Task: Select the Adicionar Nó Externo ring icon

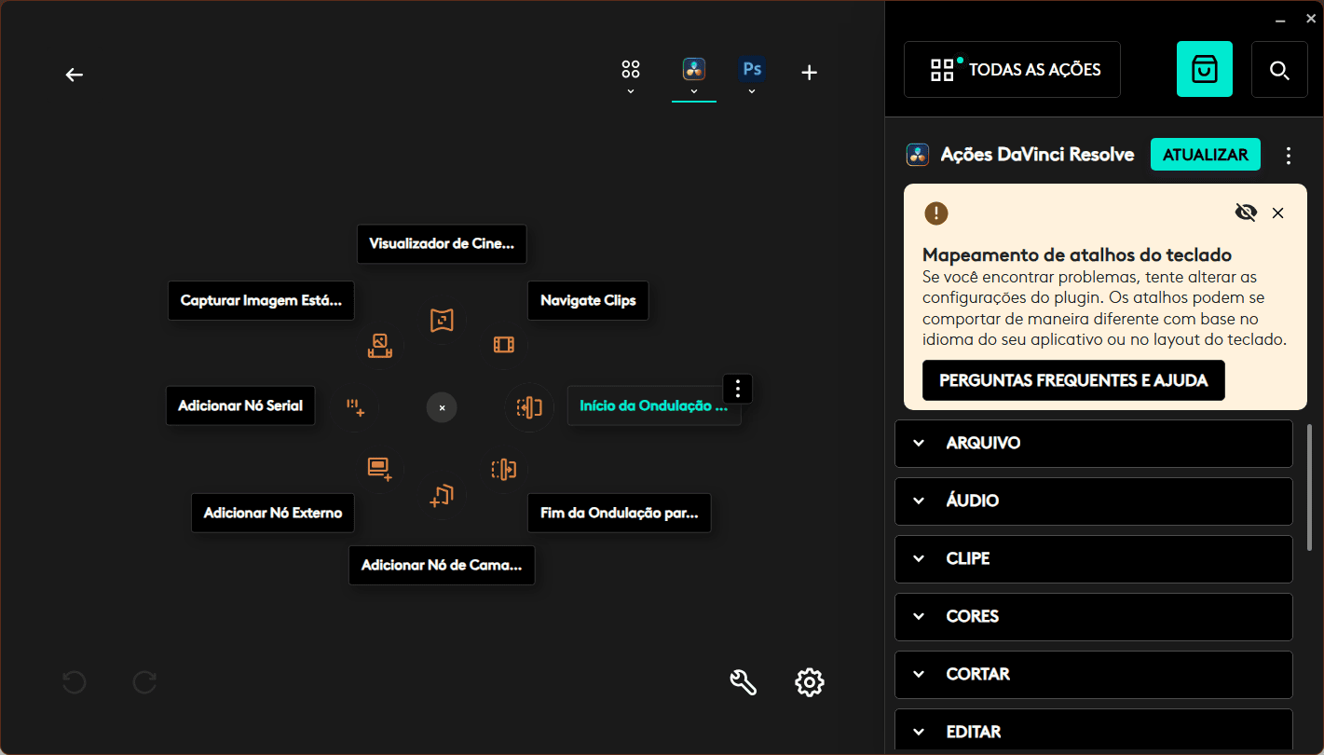Action: pos(379,468)
